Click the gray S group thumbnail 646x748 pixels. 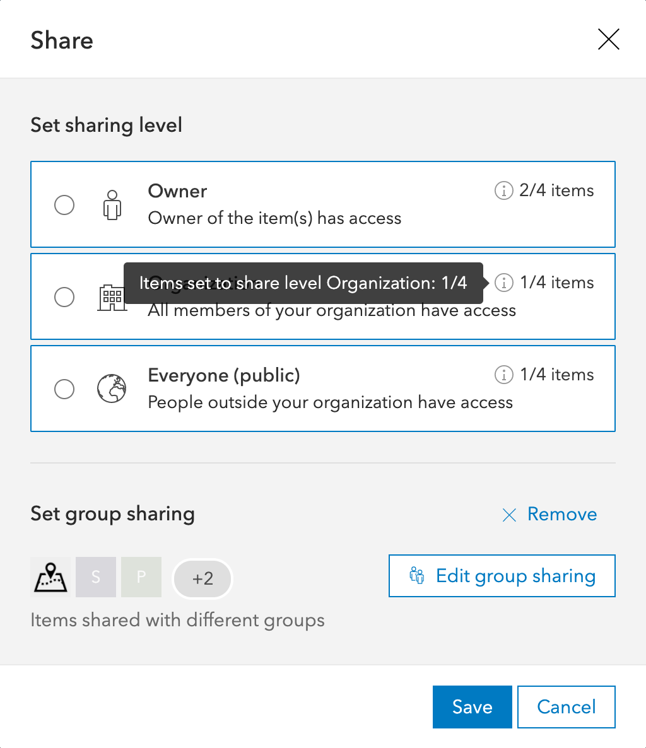coord(96,577)
